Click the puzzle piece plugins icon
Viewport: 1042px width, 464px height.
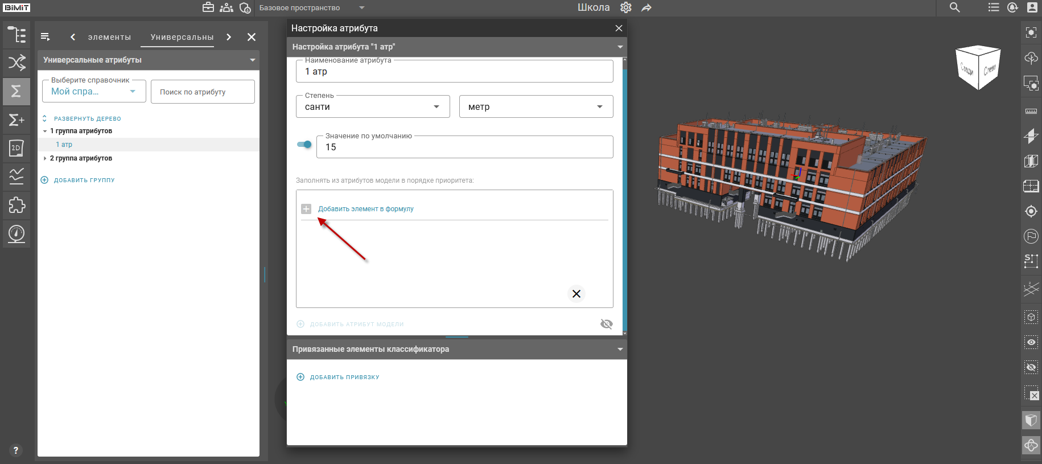point(17,205)
